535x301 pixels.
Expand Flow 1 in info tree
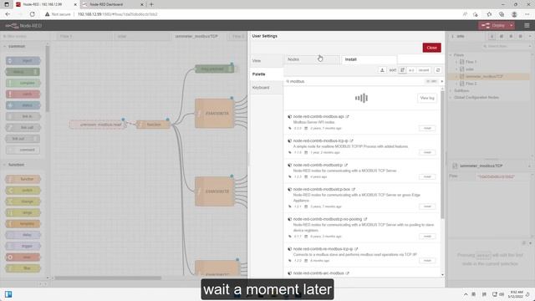(x=456, y=62)
